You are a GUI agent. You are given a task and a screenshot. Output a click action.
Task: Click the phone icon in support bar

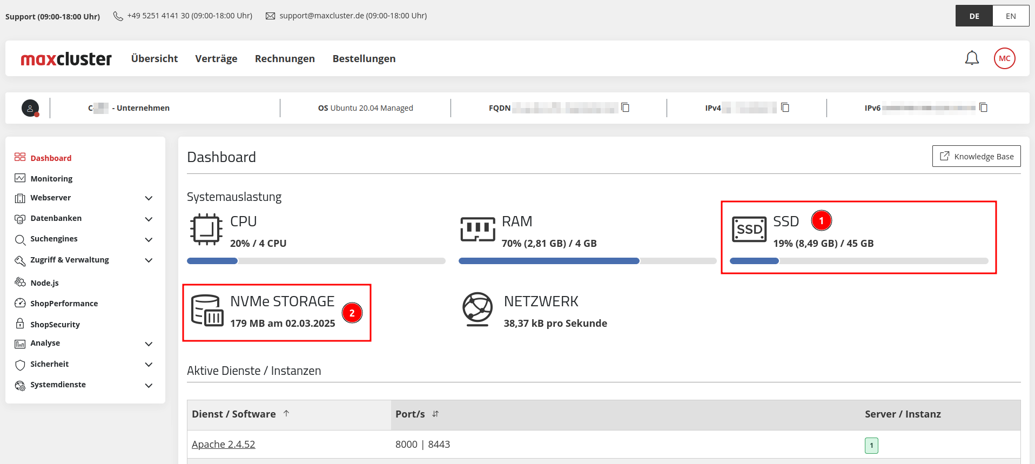click(x=118, y=16)
